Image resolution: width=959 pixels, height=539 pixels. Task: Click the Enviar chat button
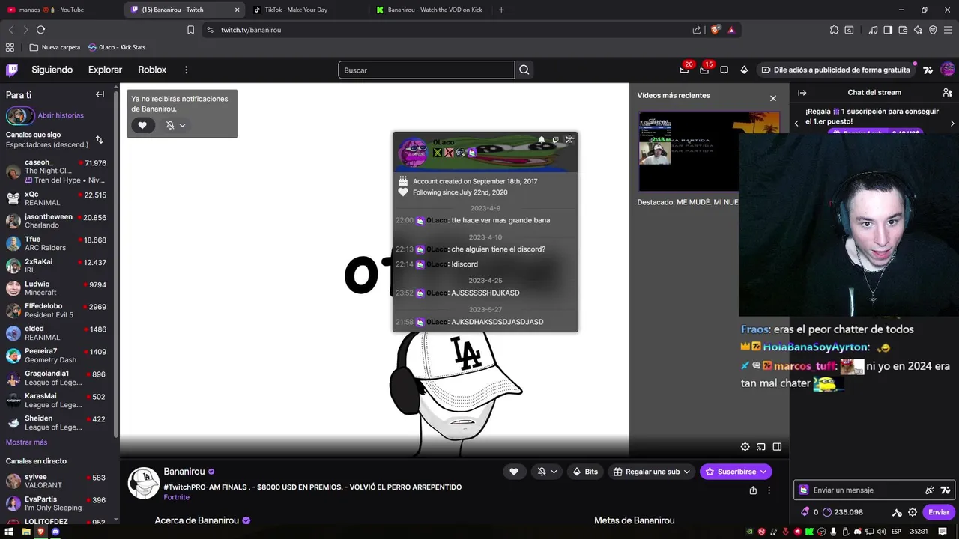(939, 512)
